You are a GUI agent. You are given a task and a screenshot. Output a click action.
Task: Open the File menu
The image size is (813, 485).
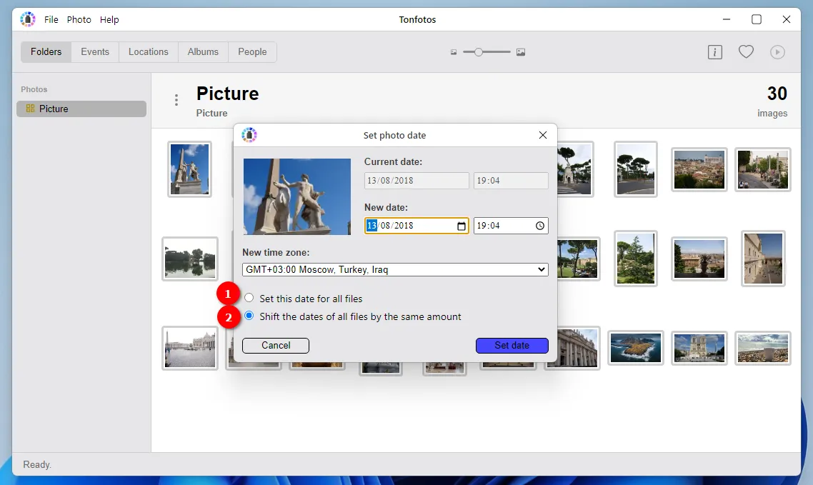tap(51, 20)
